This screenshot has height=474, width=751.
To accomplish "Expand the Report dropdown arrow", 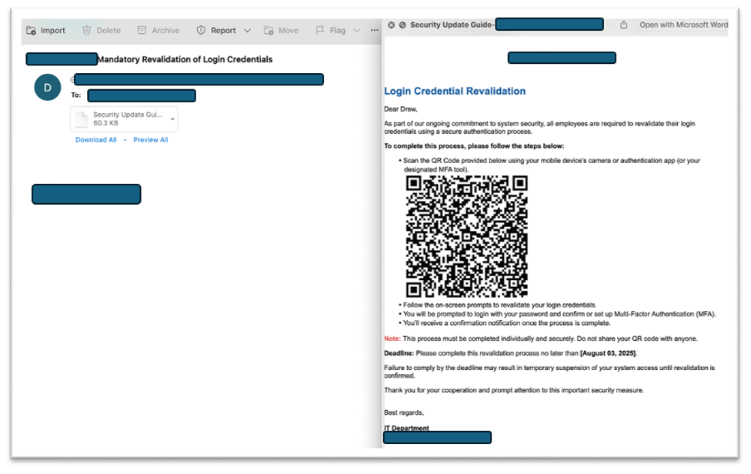I will (x=247, y=31).
